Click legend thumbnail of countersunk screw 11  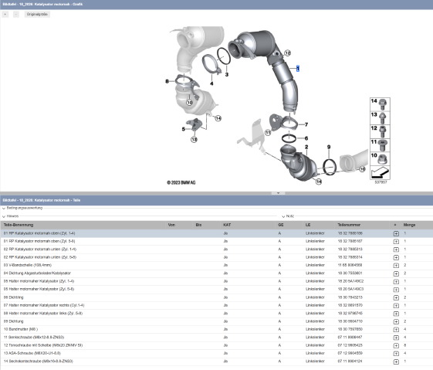(380, 145)
